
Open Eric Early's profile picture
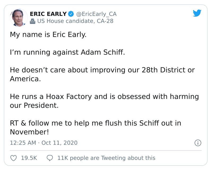[19, 17]
